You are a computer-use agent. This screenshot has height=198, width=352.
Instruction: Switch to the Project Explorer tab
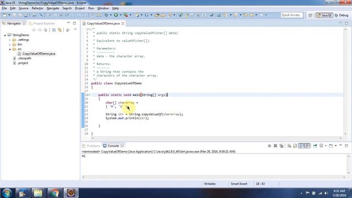[x=42, y=23]
